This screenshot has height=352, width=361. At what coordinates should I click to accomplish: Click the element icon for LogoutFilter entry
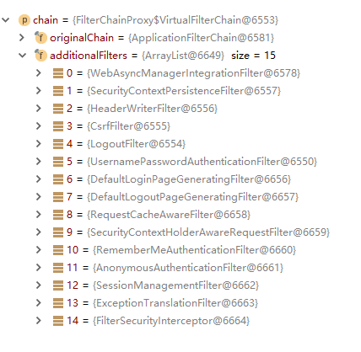(58, 144)
